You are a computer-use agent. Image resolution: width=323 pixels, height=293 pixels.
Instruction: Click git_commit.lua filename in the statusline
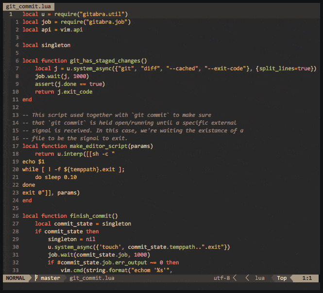click(92, 278)
